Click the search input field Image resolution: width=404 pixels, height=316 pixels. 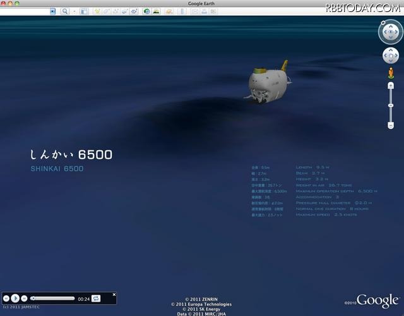tap(25, 11)
